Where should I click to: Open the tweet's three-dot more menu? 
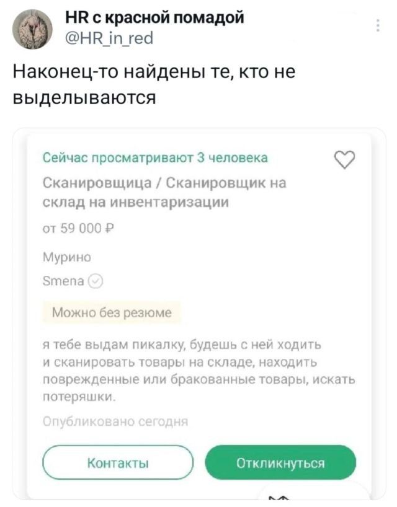click(x=378, y=25)
